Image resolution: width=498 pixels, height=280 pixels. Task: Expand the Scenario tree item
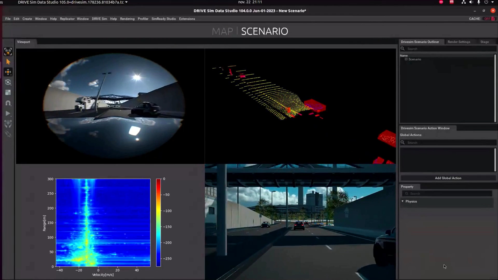tap(406, 59)
